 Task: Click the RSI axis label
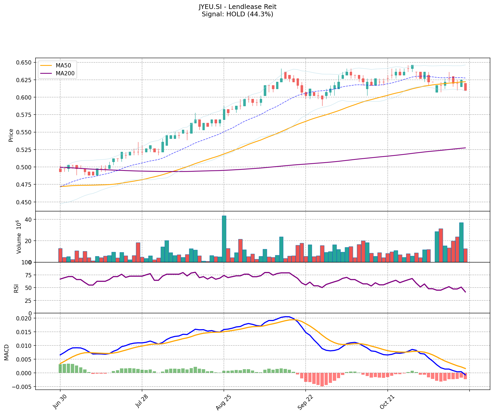click(x=16, y=288)
